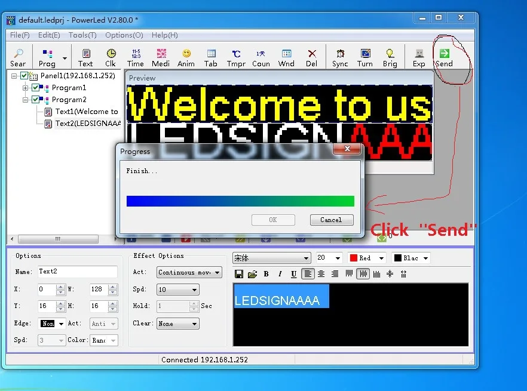The image size is (527, 391).
Task: Expand the Program1 tree node
Action: 25,88
